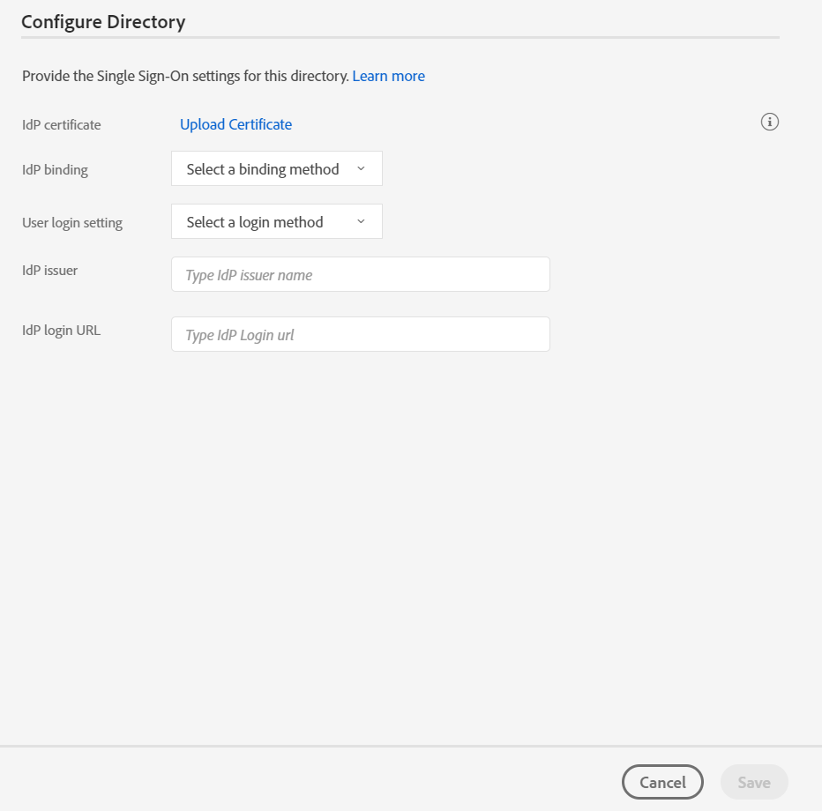Expand the binding method selector chevron
This screenshot has height=811, width=822.
(360, 168)
